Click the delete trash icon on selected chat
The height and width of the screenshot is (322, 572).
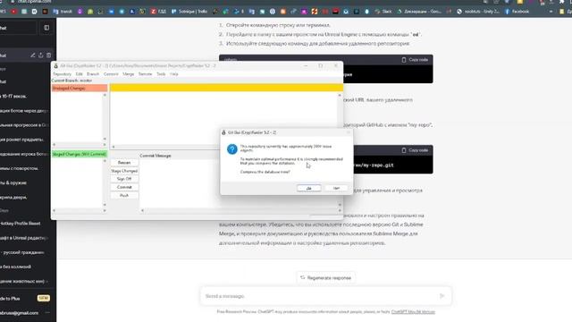click(x=48, y=55)
